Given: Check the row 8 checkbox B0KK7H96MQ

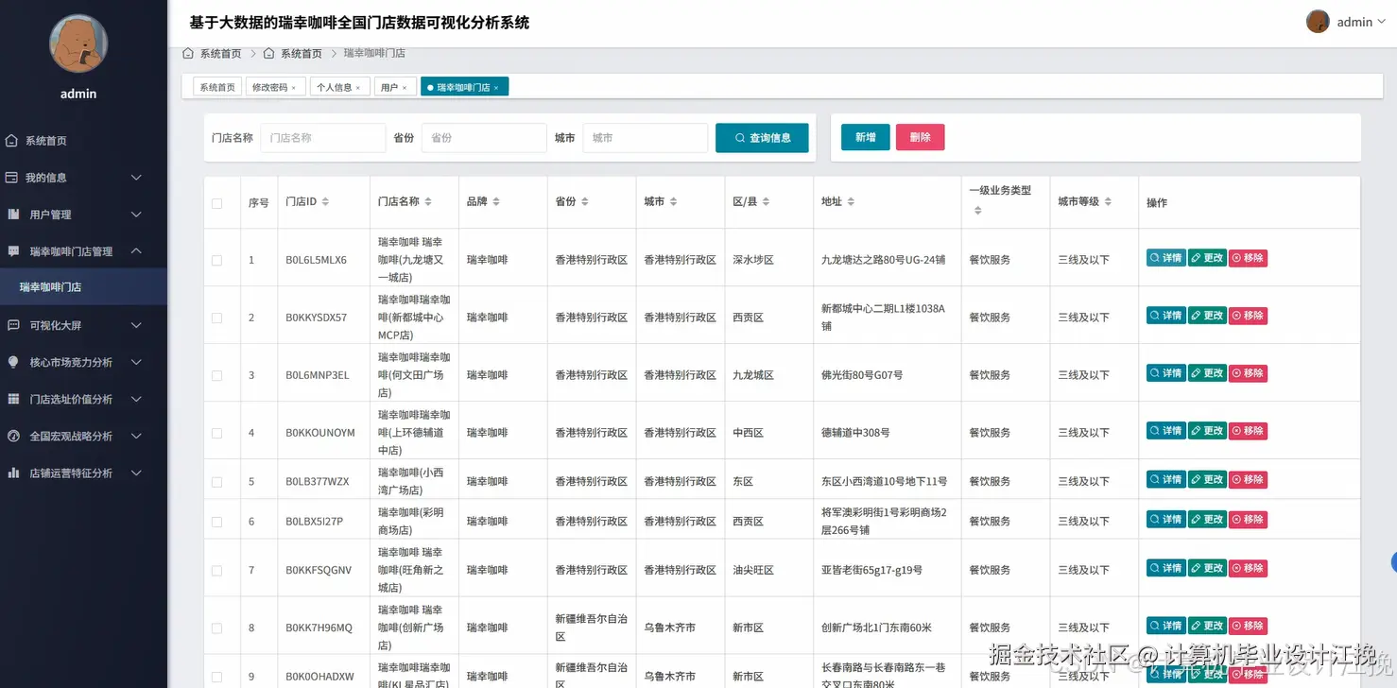Looking at the screenshot, I should tap(217, 628).
